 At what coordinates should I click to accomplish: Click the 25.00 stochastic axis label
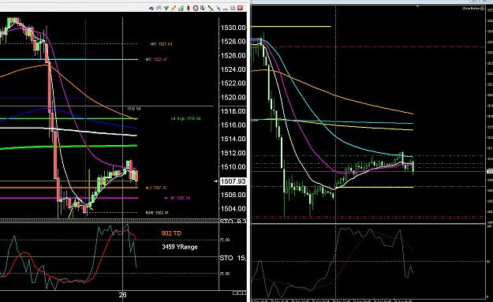click(225, 274)
